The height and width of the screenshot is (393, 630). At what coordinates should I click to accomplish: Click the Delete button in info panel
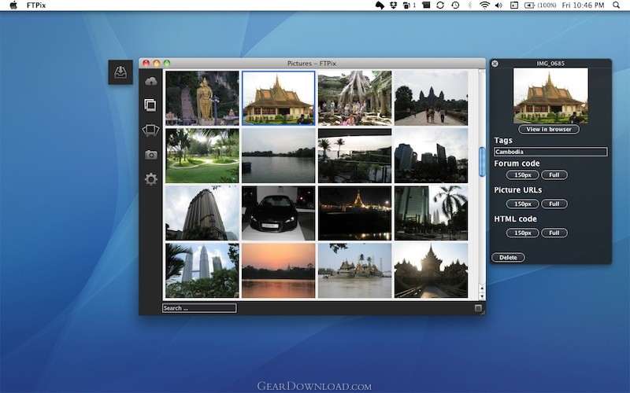coord(508,258)
